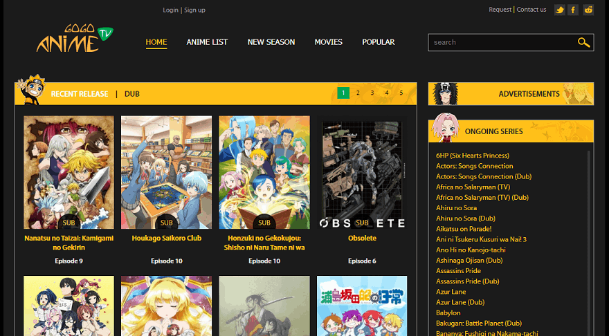The width and height of the screenshot is (609, 336).
Task: Click the Login link
Action: pos(170,10)
